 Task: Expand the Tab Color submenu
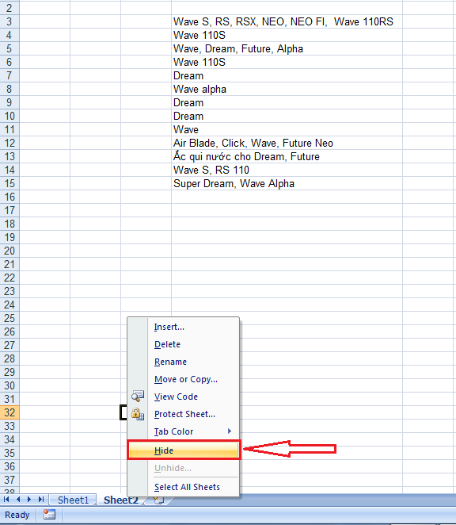point(183,431)
